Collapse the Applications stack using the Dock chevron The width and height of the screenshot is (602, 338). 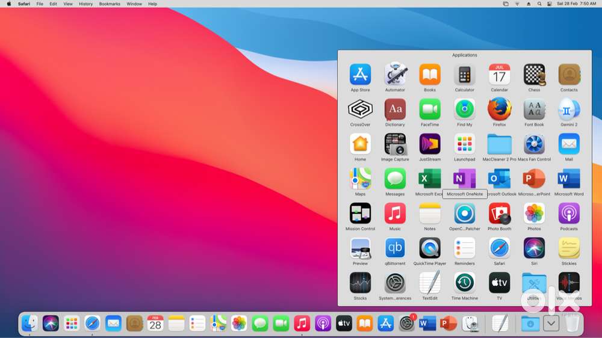click(551, 324)
